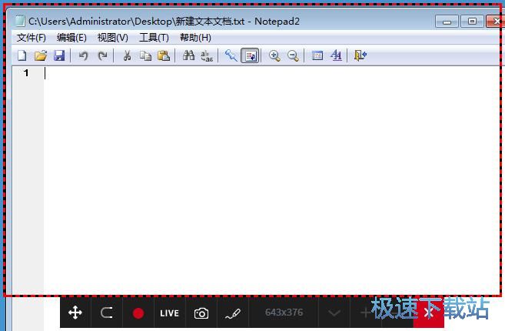Screen dimensions: 505x331
Task: Copy selection with the copy icon
Action: [145, 55]
